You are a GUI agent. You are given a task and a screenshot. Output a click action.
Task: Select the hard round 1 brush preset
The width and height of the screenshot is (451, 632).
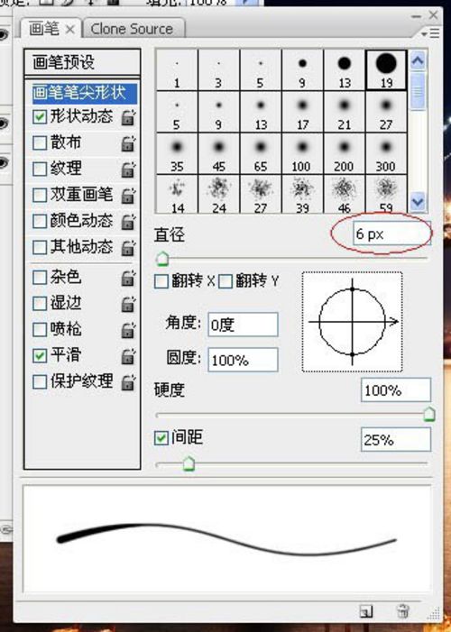(177, 69)
